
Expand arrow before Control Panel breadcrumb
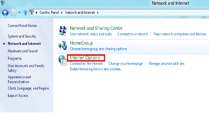coord(37,13)
